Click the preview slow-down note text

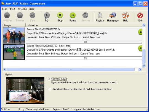(84, 83)
